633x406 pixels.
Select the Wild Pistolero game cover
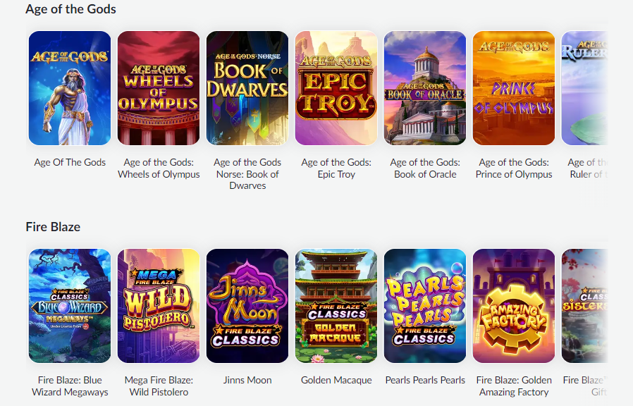159,306
